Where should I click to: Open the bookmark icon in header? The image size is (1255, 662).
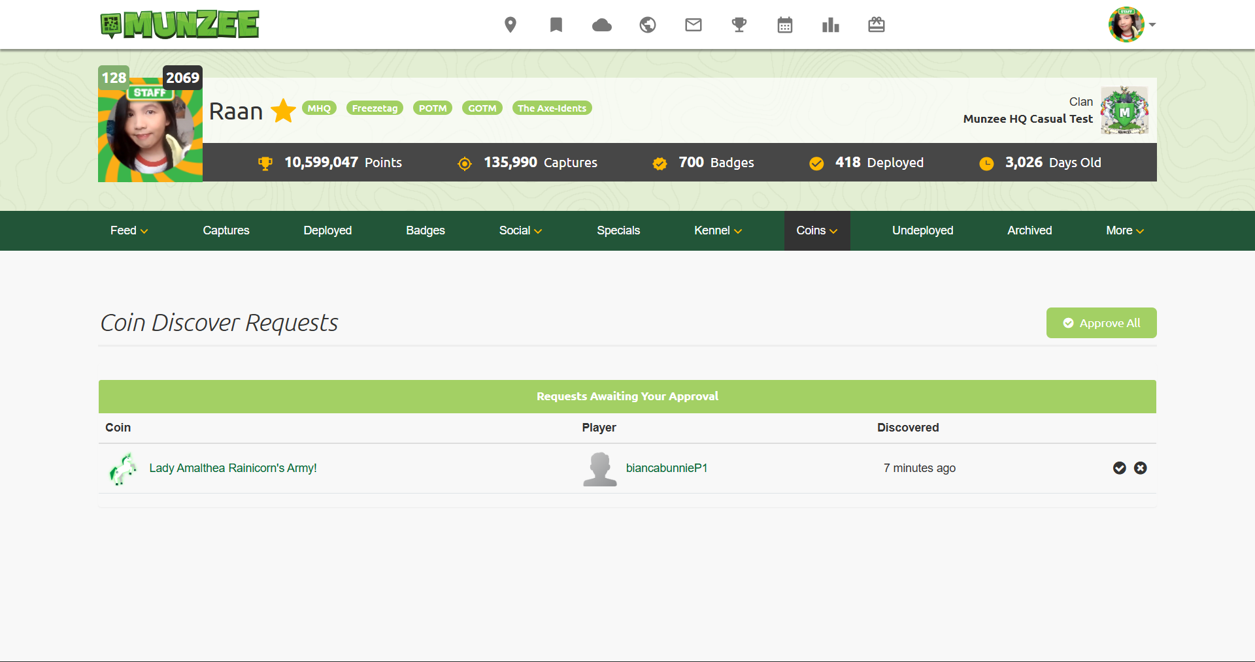556,25
